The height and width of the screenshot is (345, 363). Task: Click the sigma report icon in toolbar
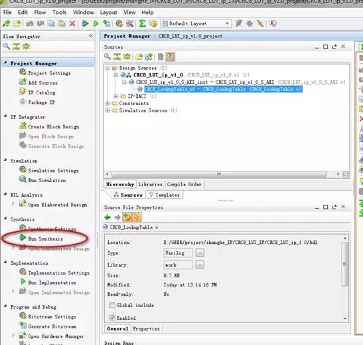(142, 24)
